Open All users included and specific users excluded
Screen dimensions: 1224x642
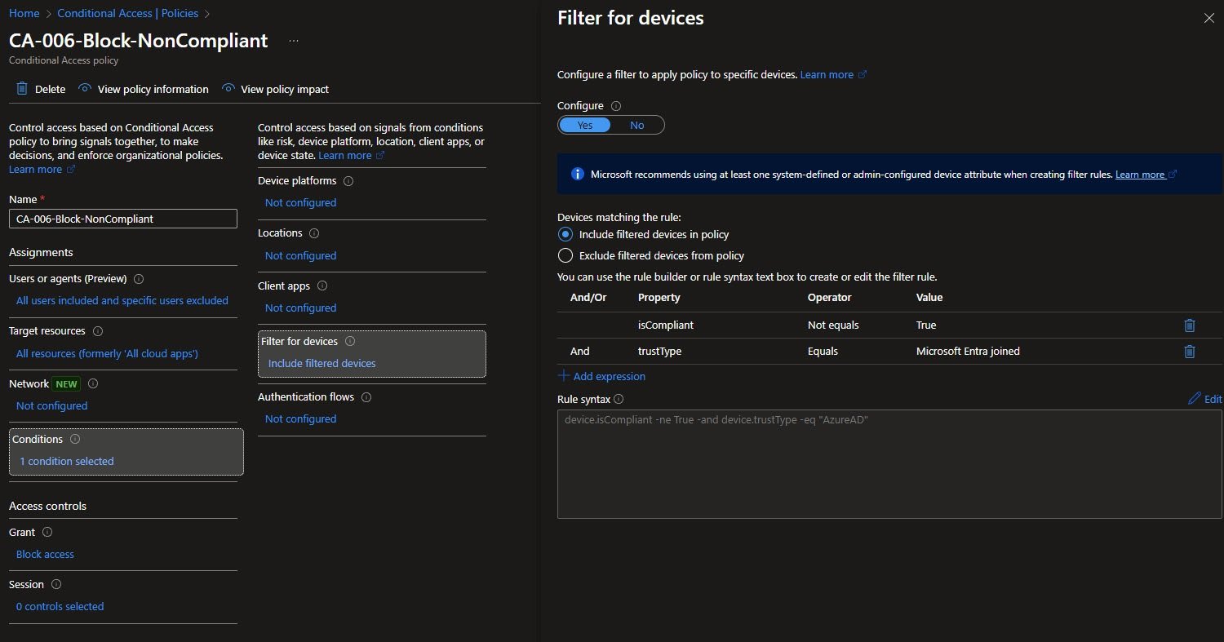coord(122,300)
